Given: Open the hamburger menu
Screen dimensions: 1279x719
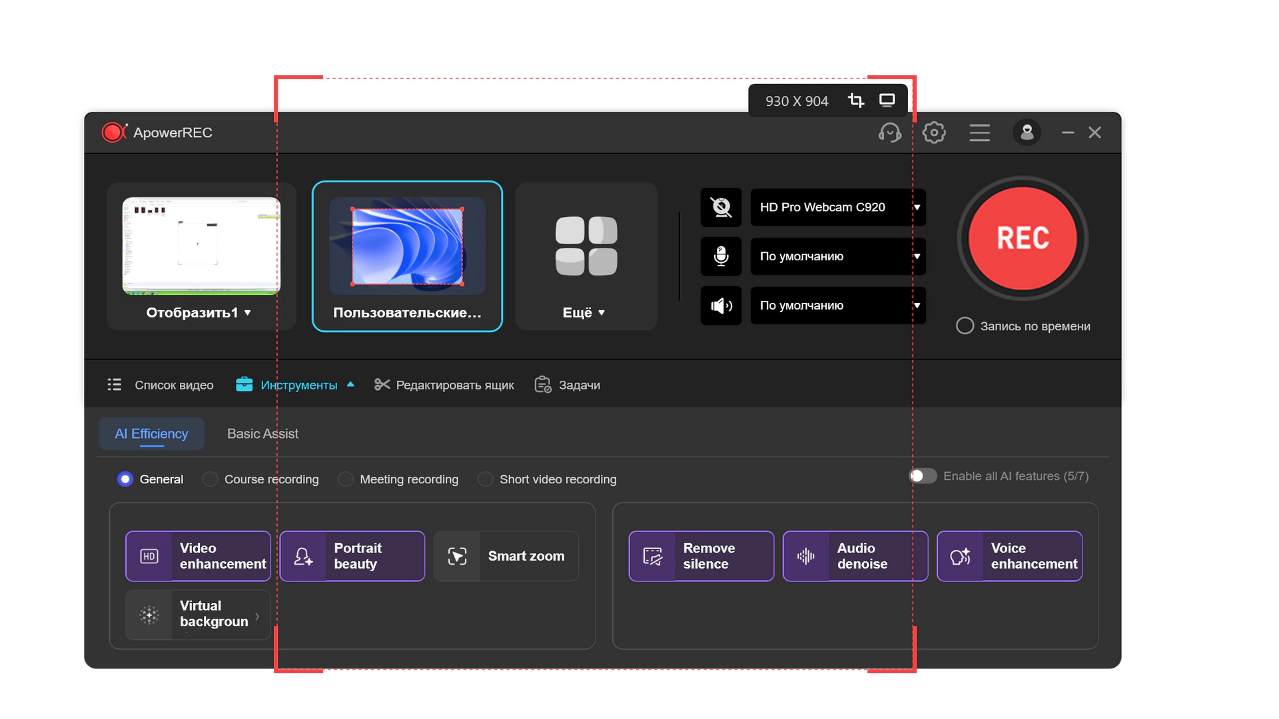Looking at the screenshot, I should pyautogui.click(x=979, y=132).
